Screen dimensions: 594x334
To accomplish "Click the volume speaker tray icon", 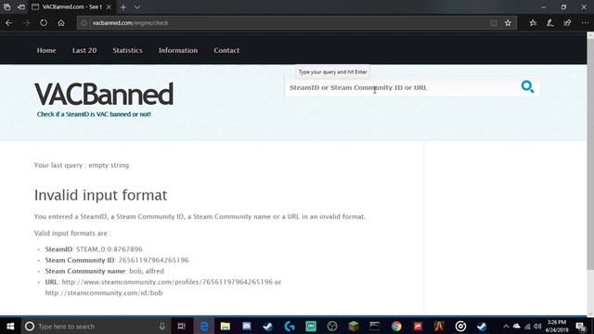I will [537, 326].
